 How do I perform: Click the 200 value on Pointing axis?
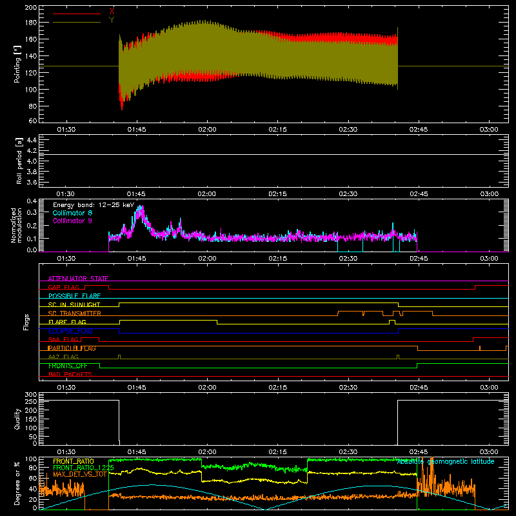(31, 7)
